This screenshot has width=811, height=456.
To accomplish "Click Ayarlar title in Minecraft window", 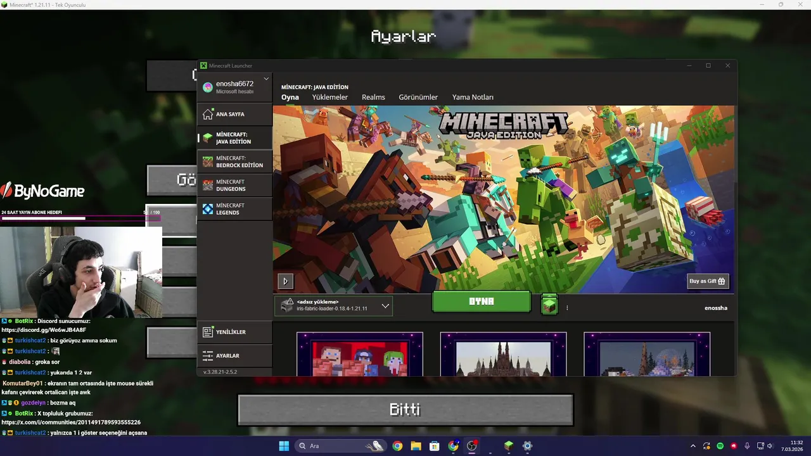I will pos(404,36).
